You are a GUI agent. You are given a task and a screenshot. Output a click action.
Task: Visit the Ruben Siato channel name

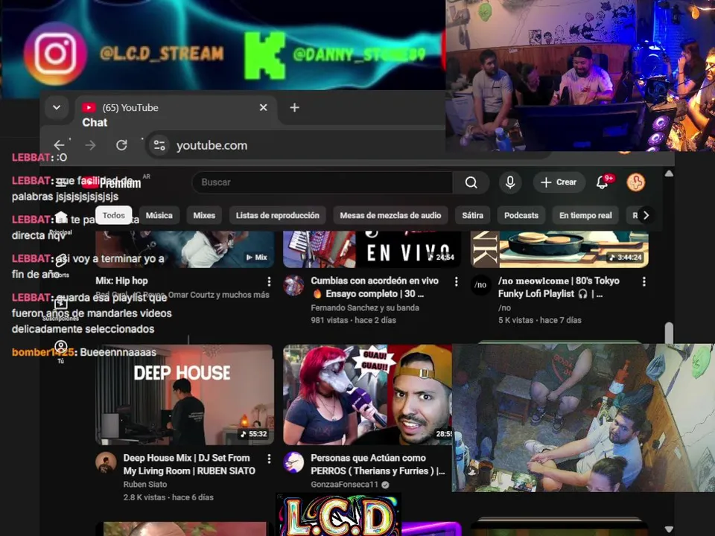[145, 484]
